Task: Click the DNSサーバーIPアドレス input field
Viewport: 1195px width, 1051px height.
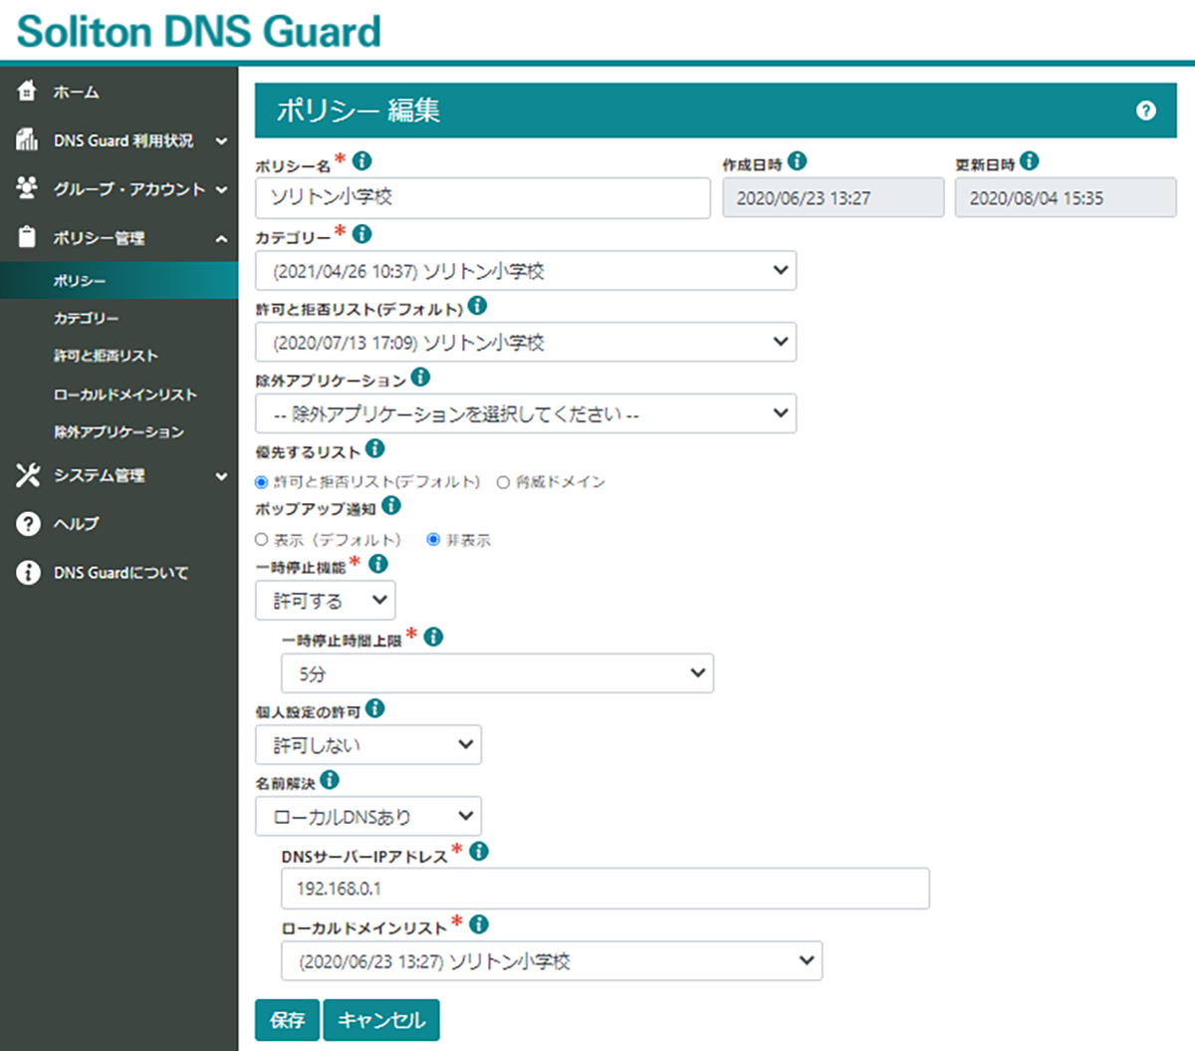Action: [605, 889]
